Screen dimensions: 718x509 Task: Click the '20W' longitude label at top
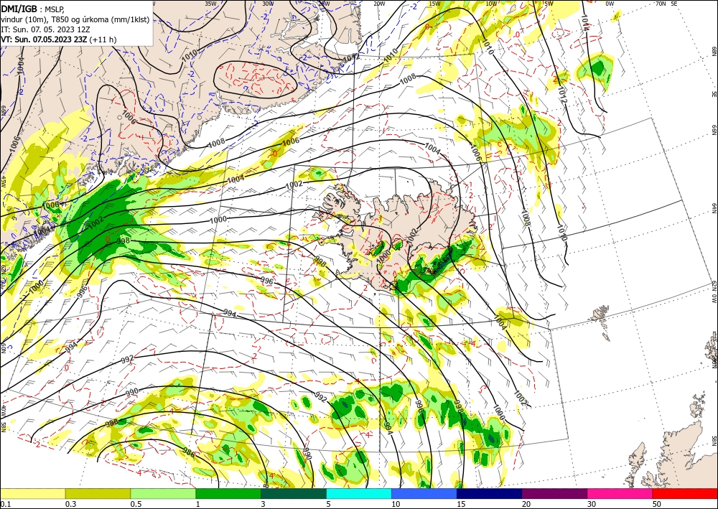click(379, 3)
